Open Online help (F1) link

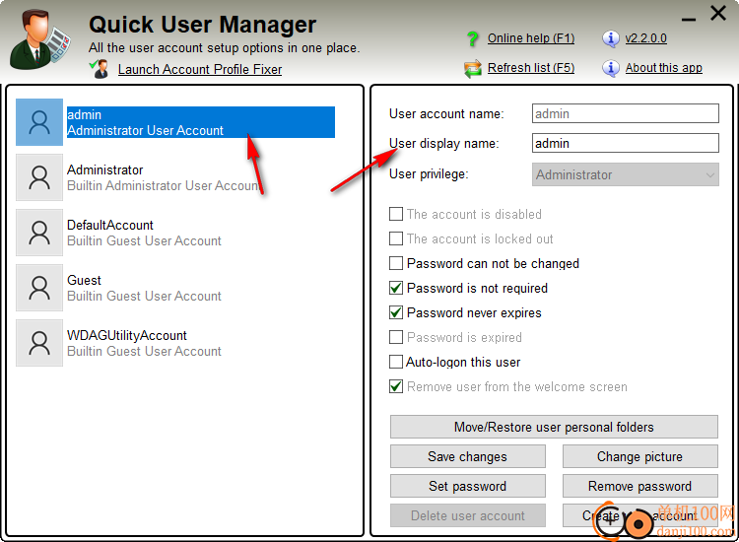[531, 38]
